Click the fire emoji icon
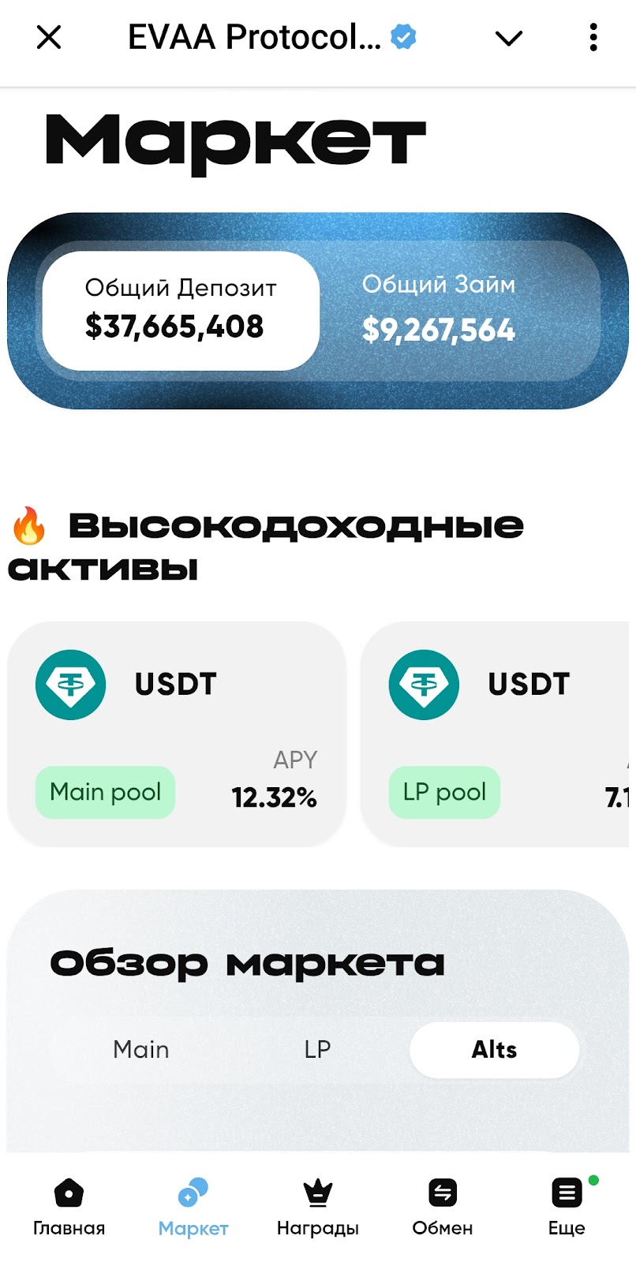The width and height of the screenshot is (636, 1262). coord(29,526)
